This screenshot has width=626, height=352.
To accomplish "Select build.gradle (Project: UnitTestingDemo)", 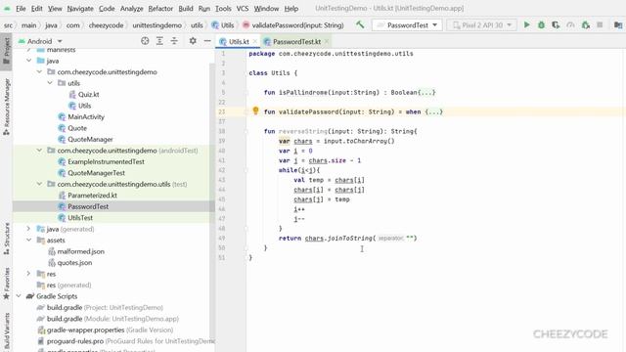I will point(105,307).
